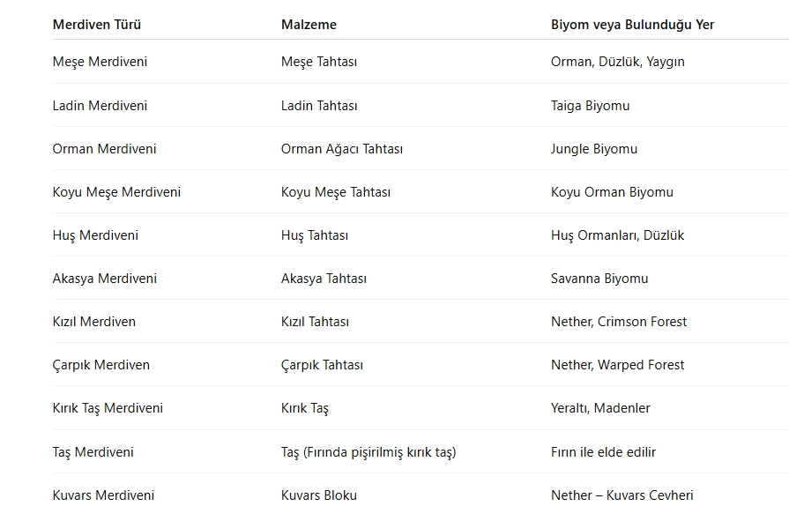Click the "Koyu Meşe Merdiveni" cell
This screenshot has width=789, height=521.
(116, 192)
